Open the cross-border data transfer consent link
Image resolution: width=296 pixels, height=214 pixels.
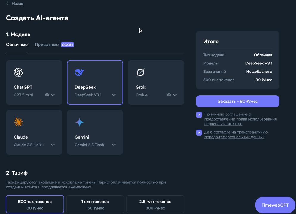pos(236,135)
